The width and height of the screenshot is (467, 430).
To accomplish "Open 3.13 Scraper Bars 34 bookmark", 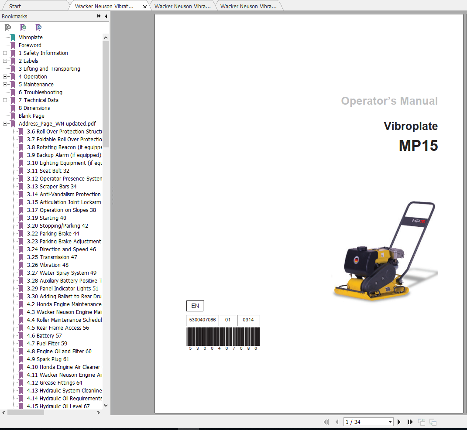I will [x=52, y=187].
